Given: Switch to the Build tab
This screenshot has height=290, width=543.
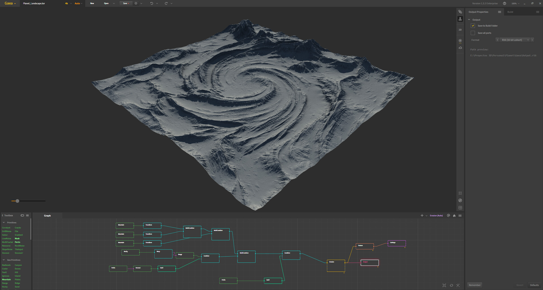Looking at the screenshot, I should point(510,12).
